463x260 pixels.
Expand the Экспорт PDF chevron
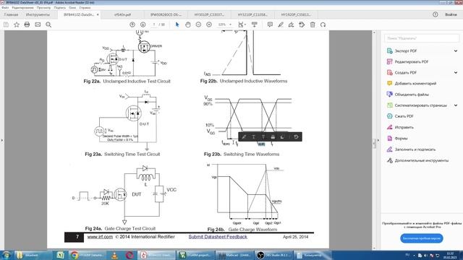point(456,51)
